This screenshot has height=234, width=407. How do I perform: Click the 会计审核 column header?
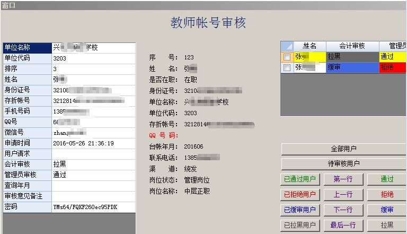pos(352,46)
